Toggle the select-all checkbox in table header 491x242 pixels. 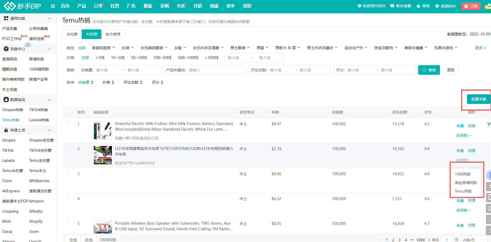point(68,112)
